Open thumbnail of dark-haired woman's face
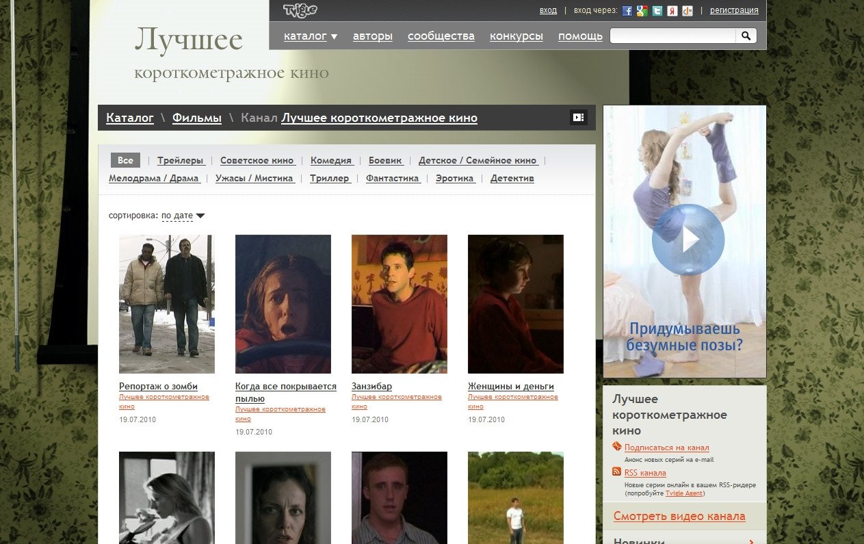 coord(283,497)
